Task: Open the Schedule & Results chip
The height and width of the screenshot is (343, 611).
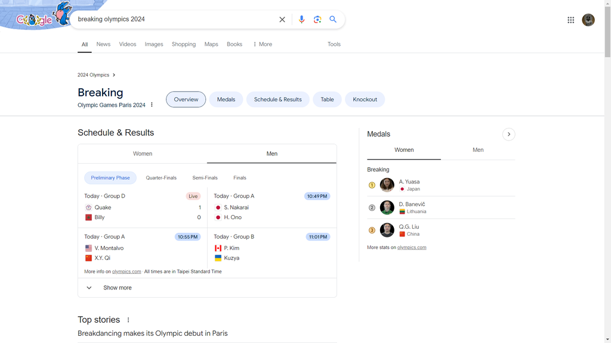Action: pyautogui.click(x=278, y=99)
